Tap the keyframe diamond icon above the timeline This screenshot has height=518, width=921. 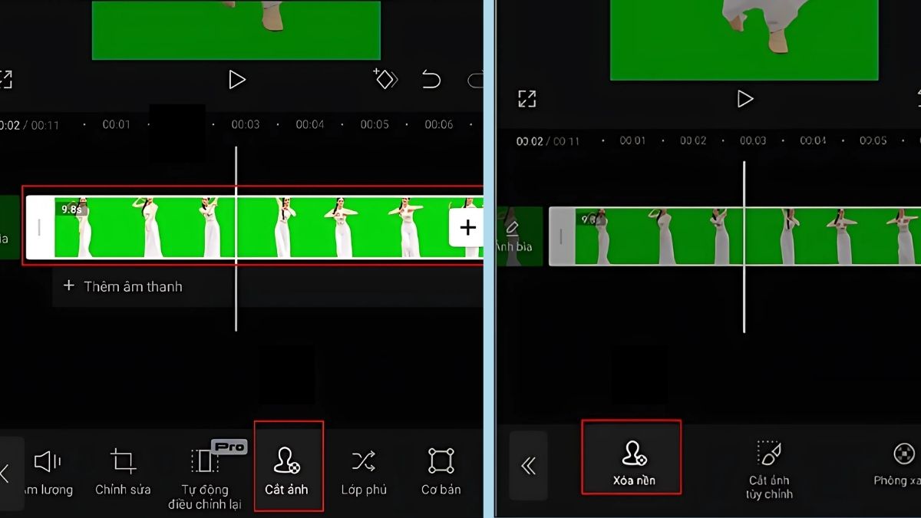click(385, 79)
